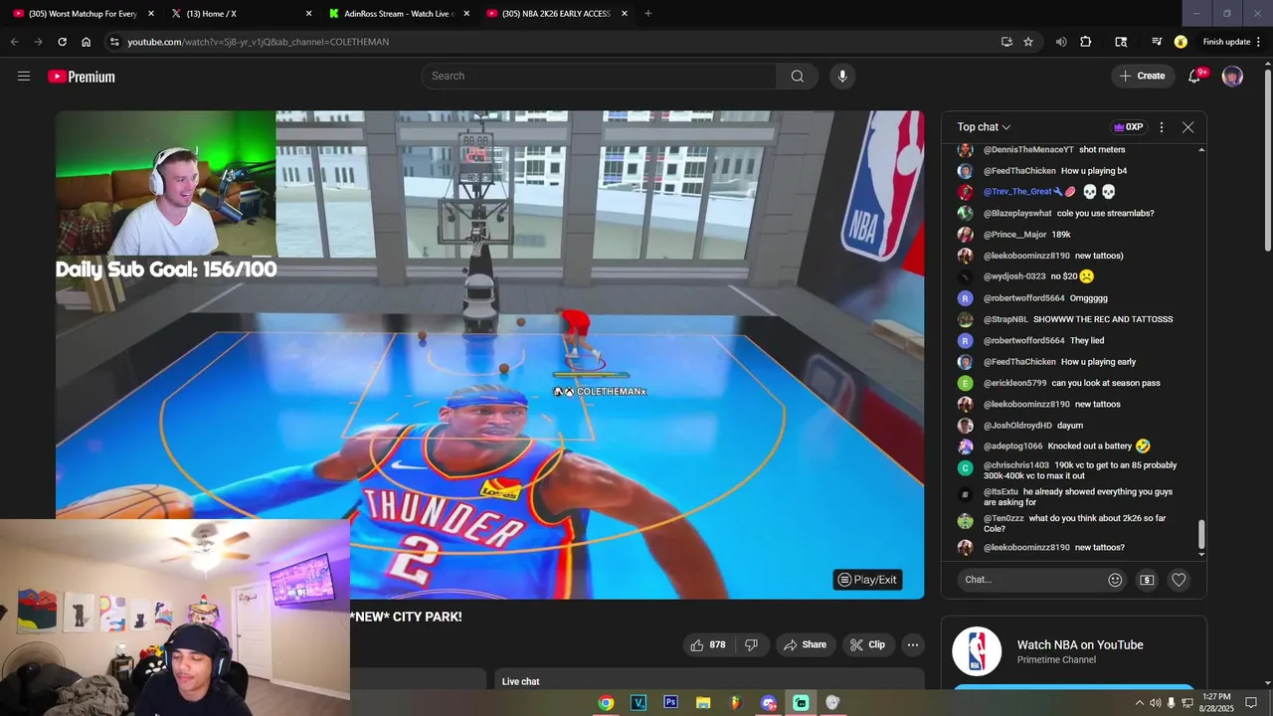1273x716 pixels.
Task: Send a Super Chat with the dollar icon
Action: (x=1147, y=580)
